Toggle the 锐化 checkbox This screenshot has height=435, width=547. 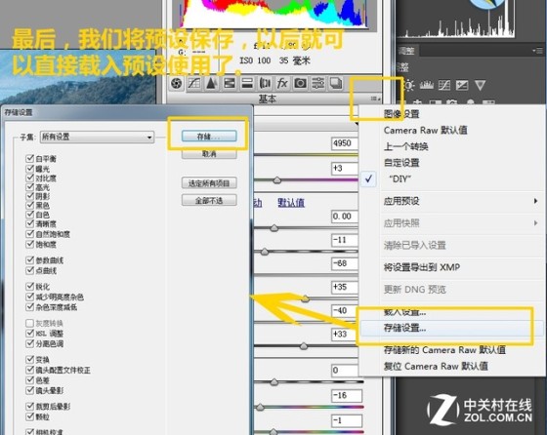point(29,287)
